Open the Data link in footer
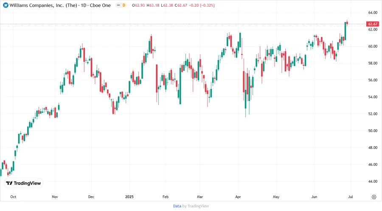The image size is (382, 211). click(177, 206)
